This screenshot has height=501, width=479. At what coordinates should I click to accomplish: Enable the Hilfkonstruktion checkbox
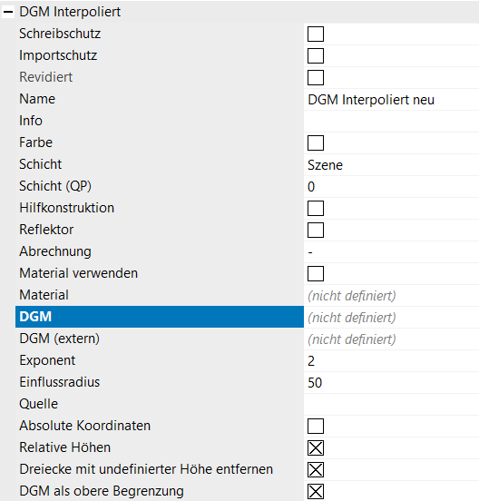point(316,209)
